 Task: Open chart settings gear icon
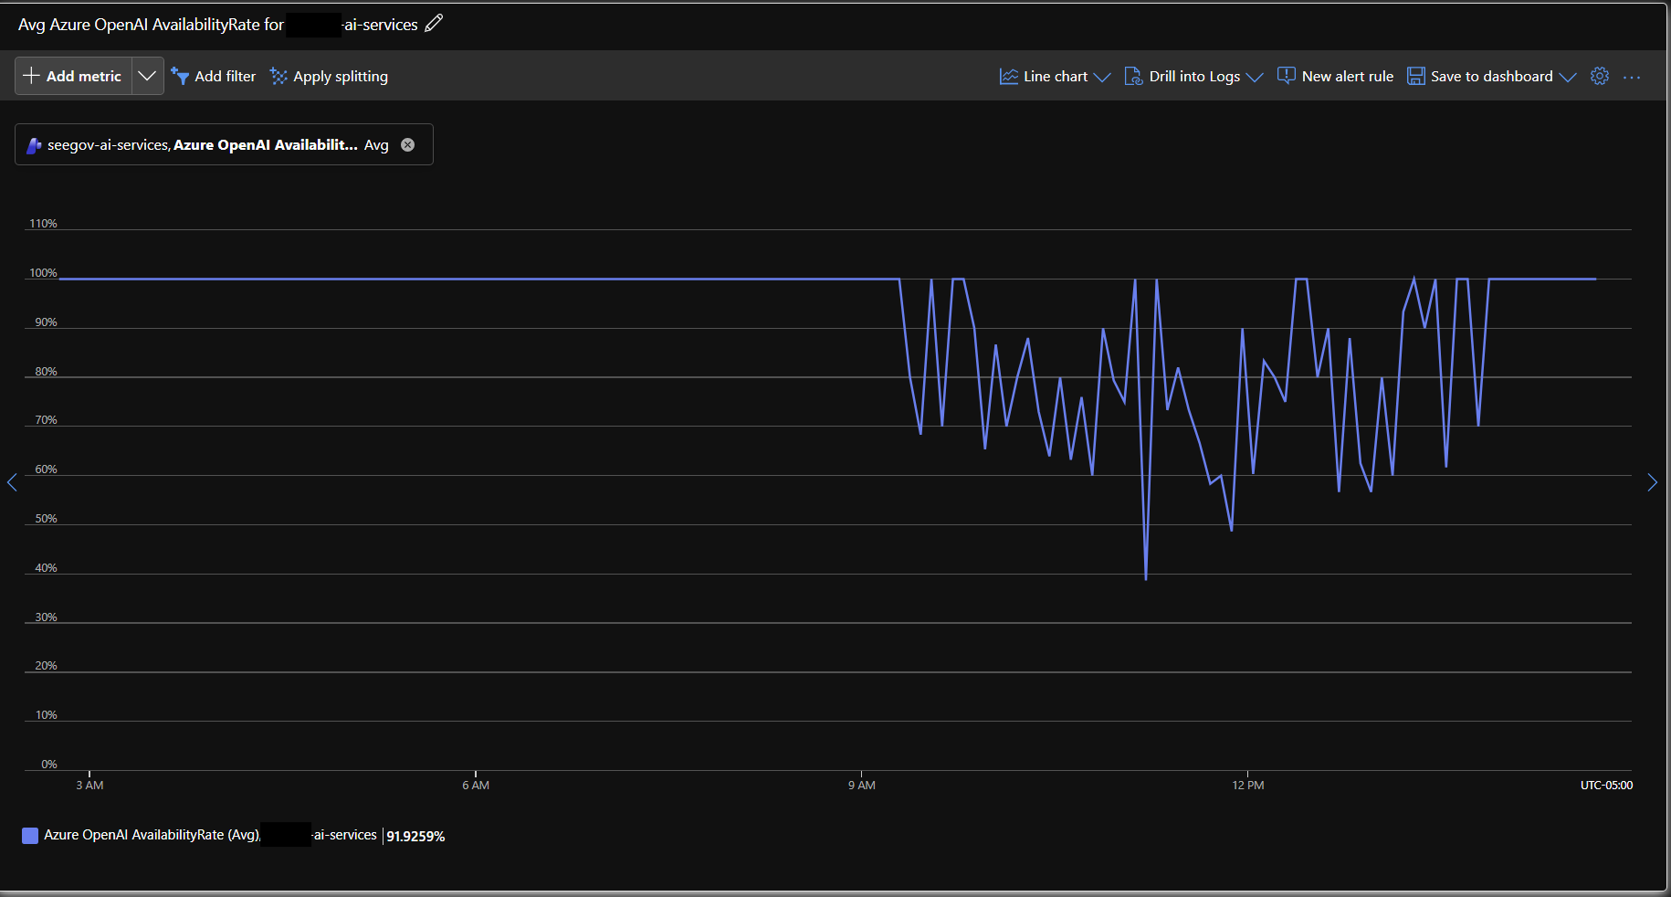1600,76
